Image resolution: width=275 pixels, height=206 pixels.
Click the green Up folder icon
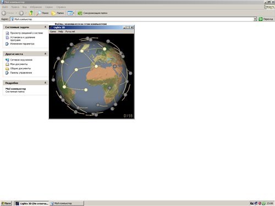(31, 13)
